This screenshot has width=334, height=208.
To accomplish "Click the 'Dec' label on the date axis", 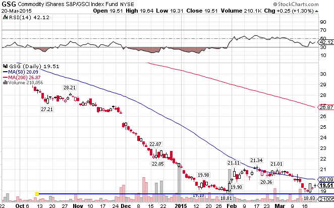I will tap(126, 205).
